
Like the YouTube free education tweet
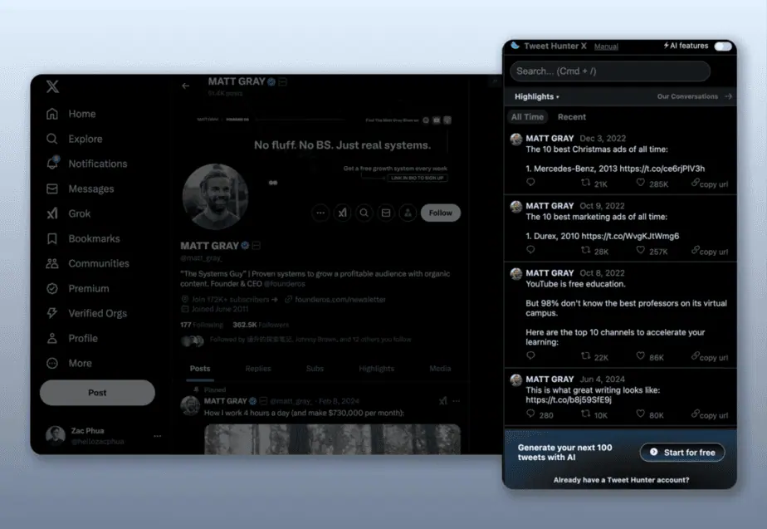640,355
